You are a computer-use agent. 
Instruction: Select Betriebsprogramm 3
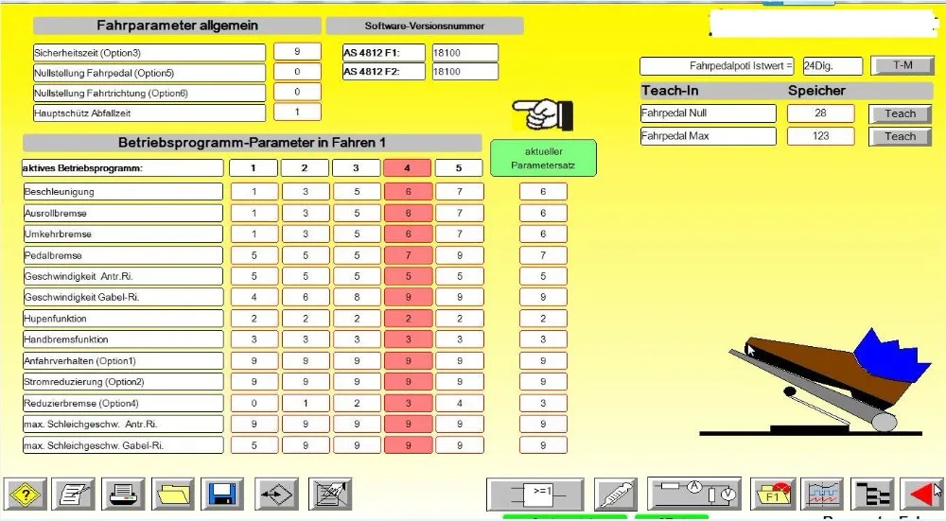356,168
